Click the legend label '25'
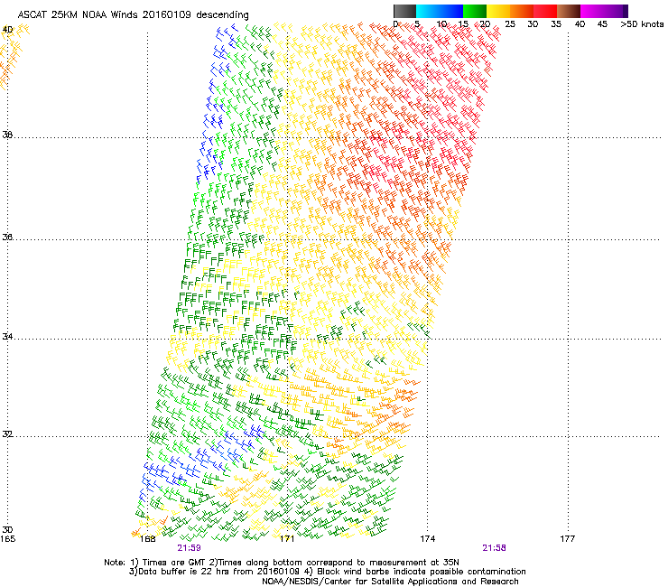668x587 pixels. pyautogui.click(x=510, y=24)
